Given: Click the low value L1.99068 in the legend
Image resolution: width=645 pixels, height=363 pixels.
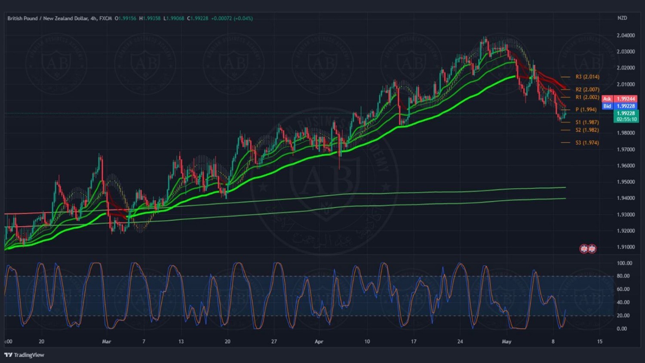Looking at the screenshot, I should pos(174,18).
